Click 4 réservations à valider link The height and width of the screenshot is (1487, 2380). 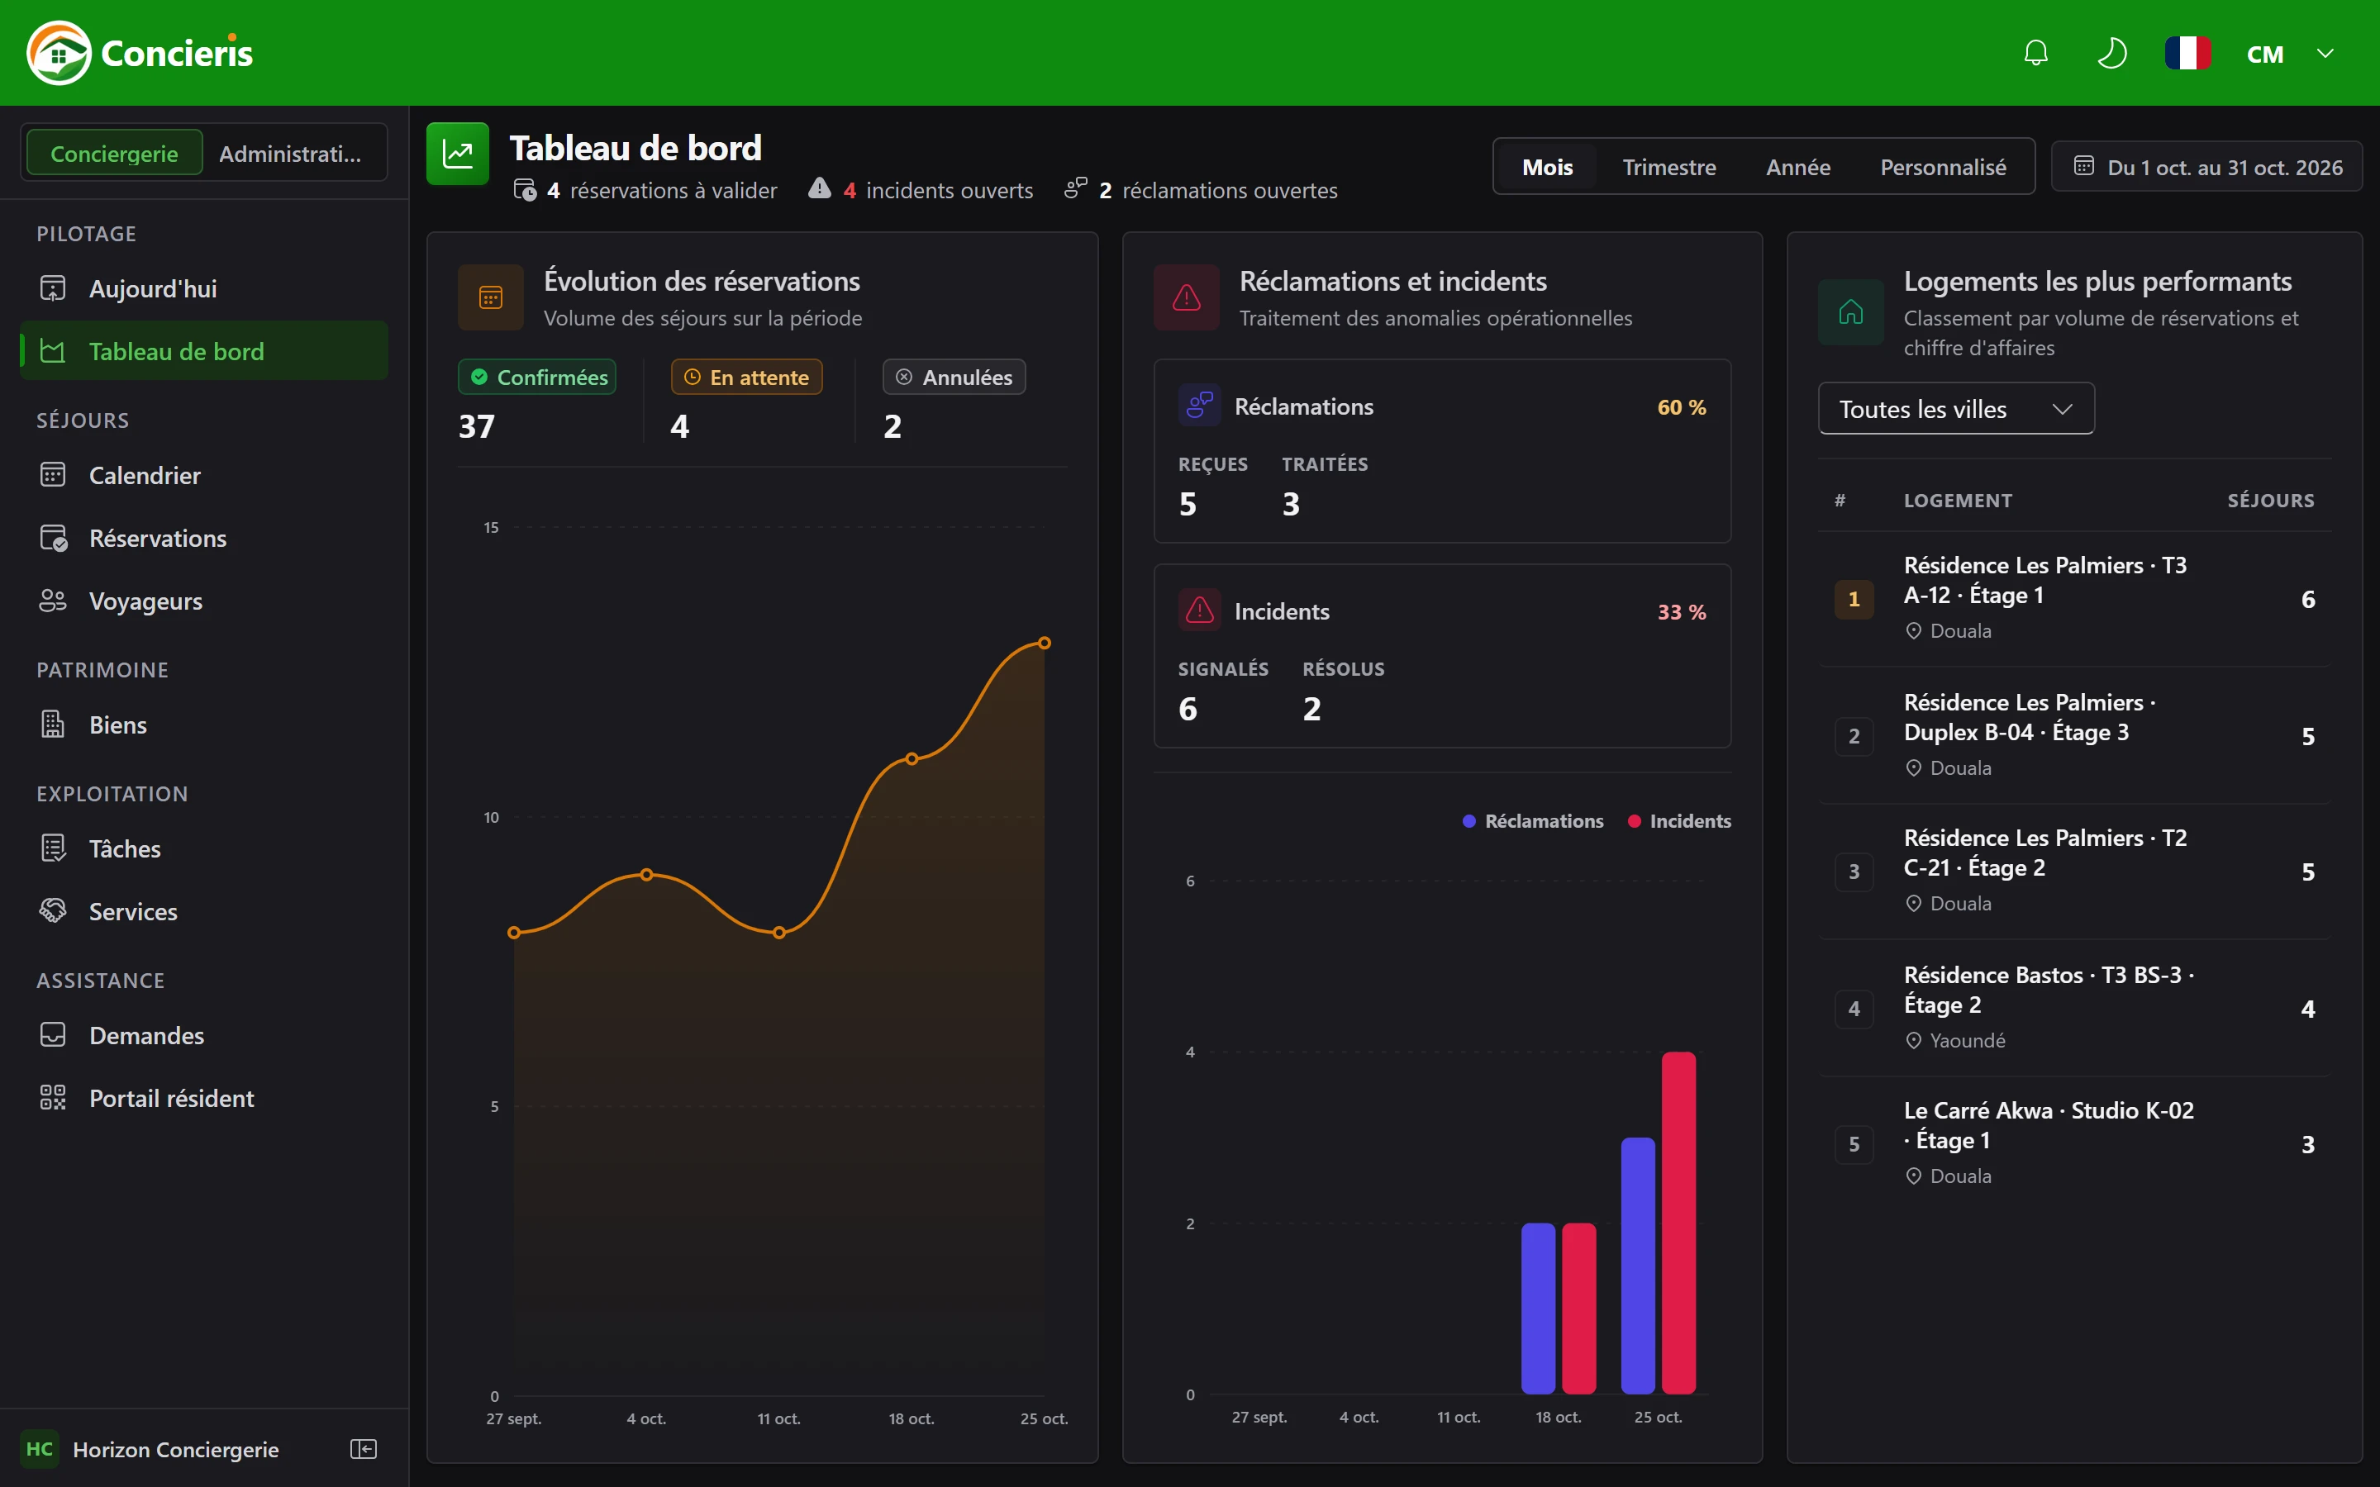tap(646, 191)
